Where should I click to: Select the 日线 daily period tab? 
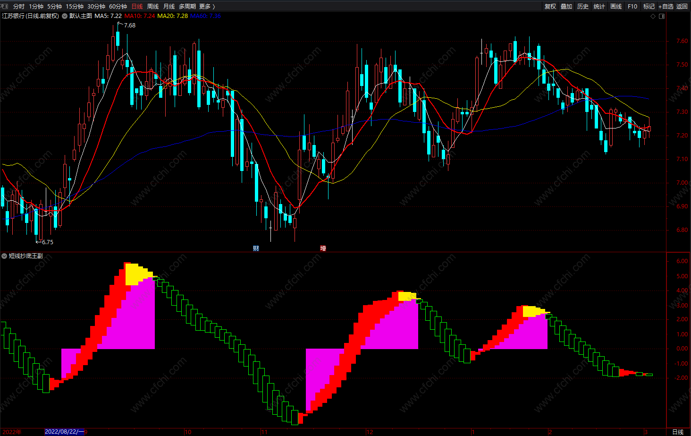[137, 6]
